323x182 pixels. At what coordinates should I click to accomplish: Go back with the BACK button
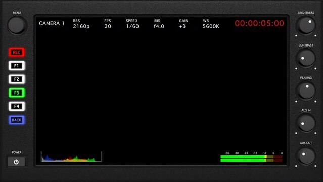pos(17,120)
